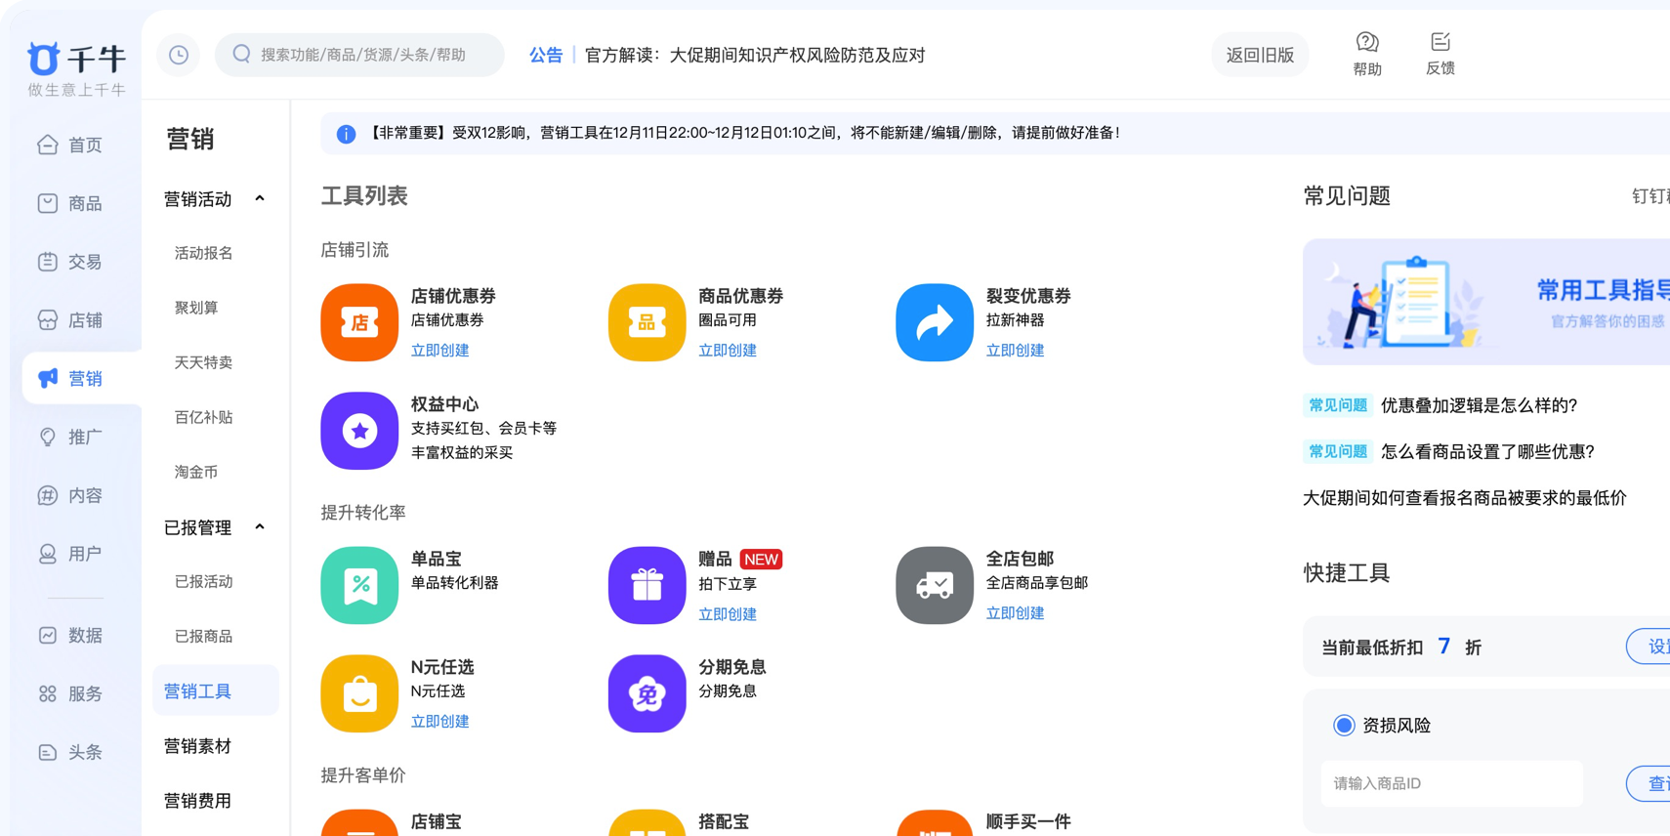The image size is (1670, 836).
Task: Open 推广 in the left sidebar
Action: click(x=70, y=437)
